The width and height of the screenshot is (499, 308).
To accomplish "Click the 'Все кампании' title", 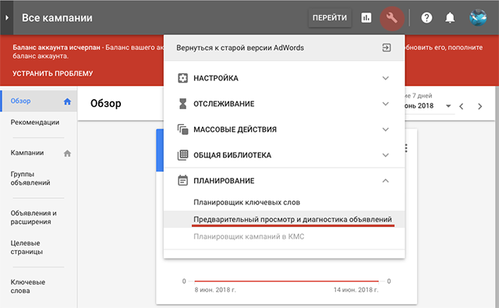I will coord(57,18).
